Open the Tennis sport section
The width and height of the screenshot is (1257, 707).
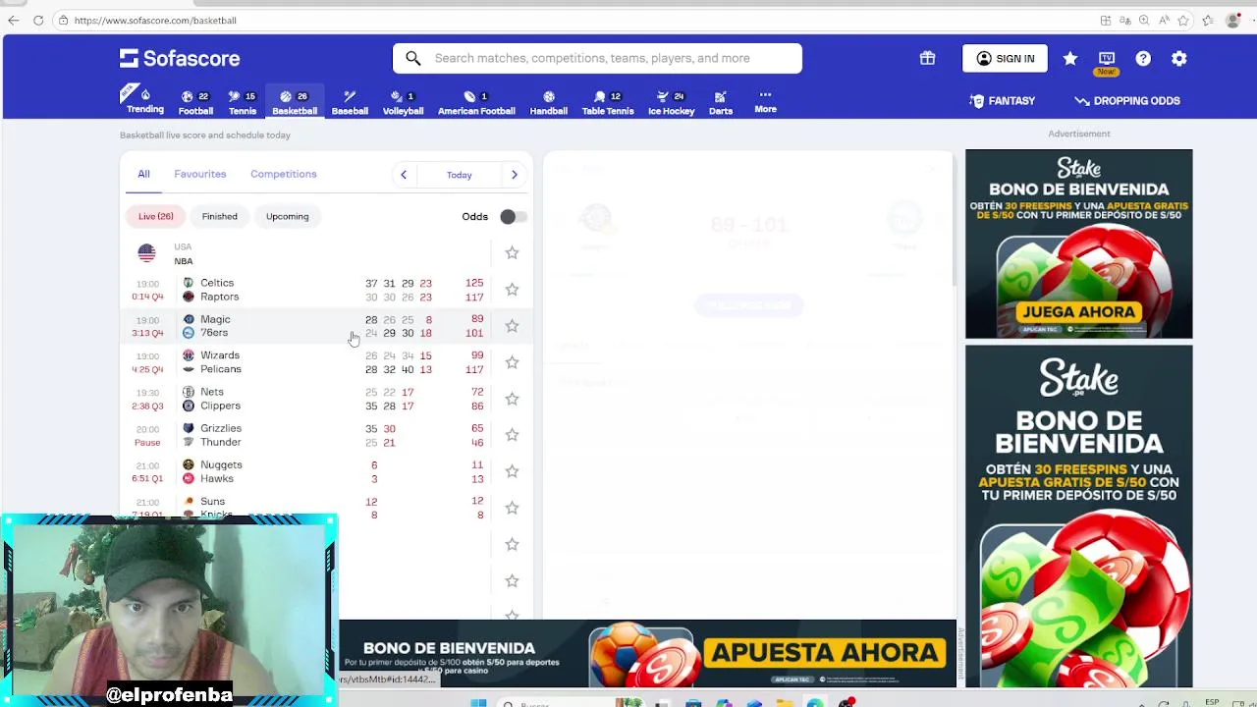(x=243, y=102)
